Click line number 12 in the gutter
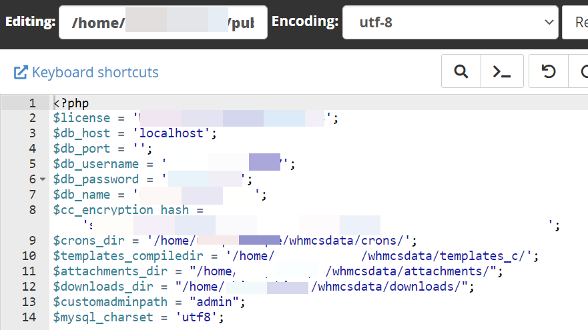Image resolution: width=588 pixels, height=330 pixels. click(x=29, y=287)
